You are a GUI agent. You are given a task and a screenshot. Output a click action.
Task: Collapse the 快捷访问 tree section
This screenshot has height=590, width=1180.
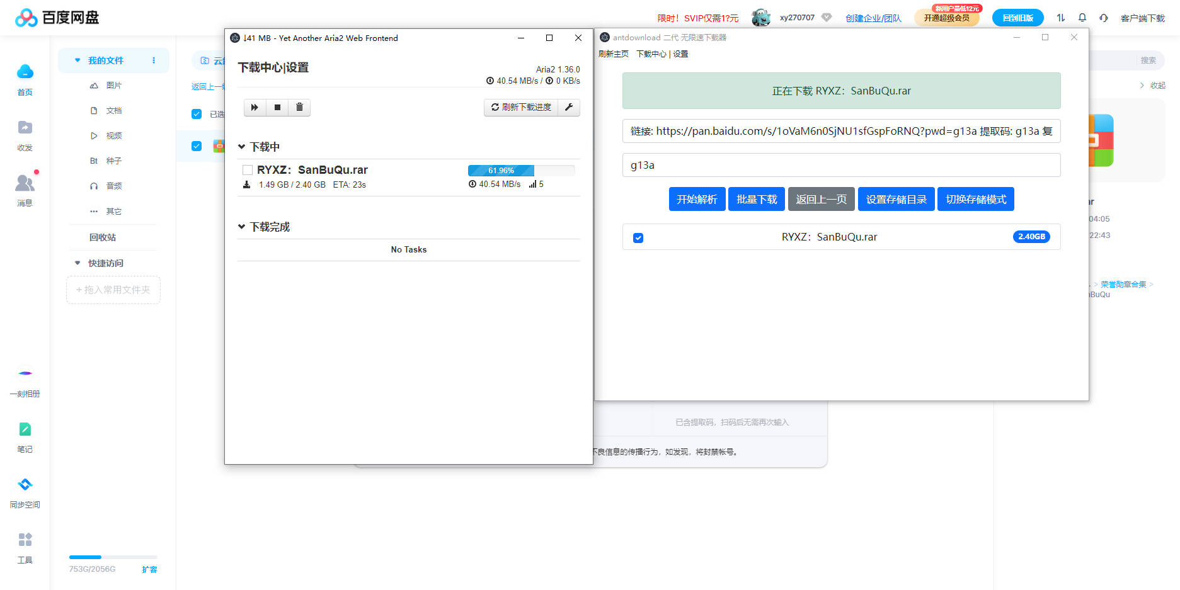click(x=77, y=263)
